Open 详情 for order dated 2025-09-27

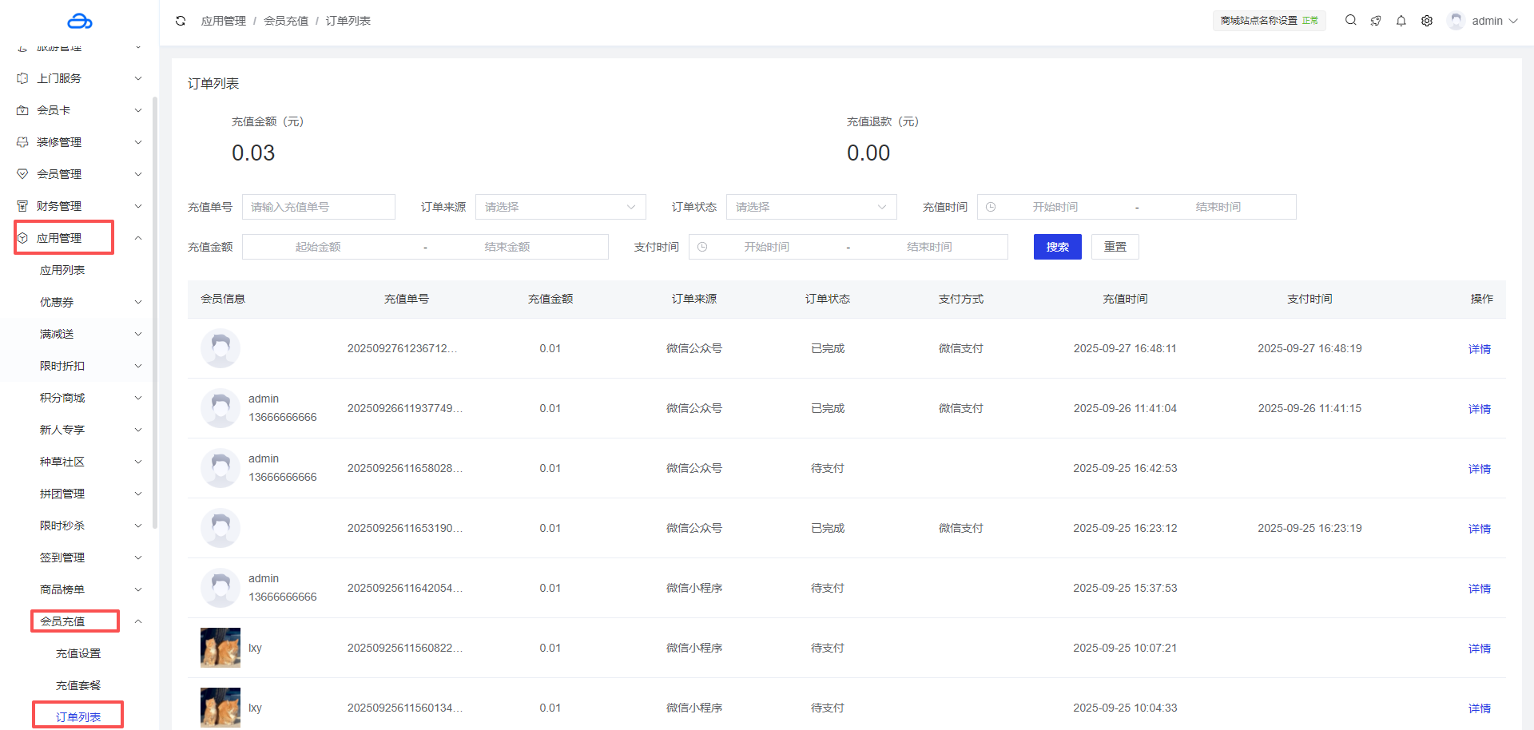tap(1479, 349)
